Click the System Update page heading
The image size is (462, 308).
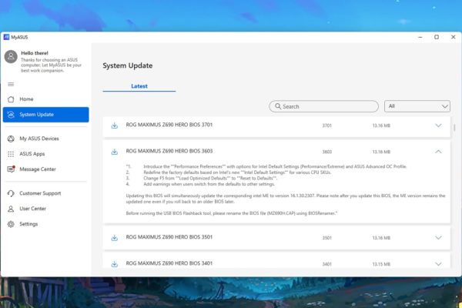128,65
